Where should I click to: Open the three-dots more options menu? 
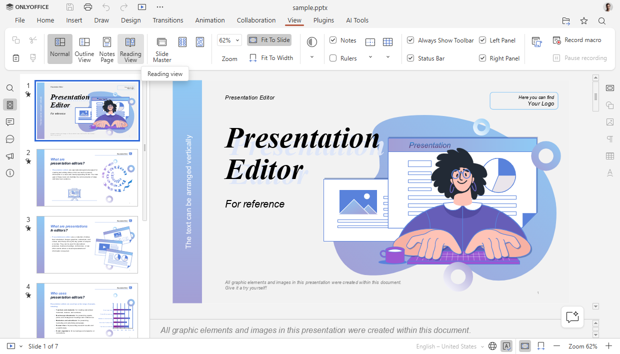(160, 7)
